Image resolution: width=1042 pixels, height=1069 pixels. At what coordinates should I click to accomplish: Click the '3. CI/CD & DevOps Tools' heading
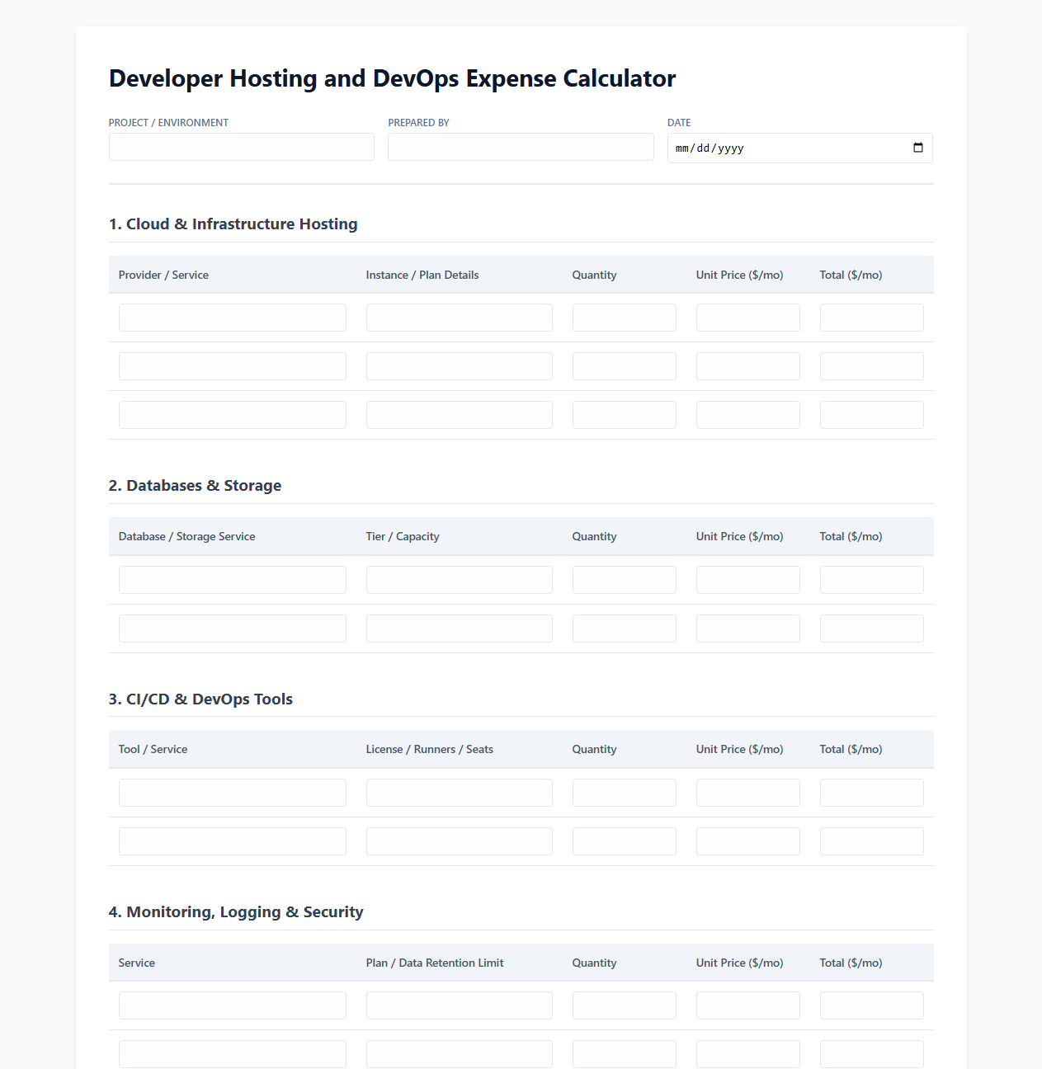pos(200,699)
